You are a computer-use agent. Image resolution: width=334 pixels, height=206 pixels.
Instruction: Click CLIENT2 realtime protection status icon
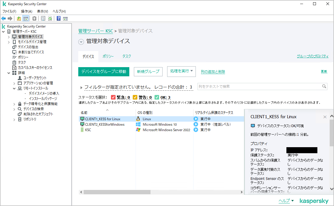(x=196, y=124)
